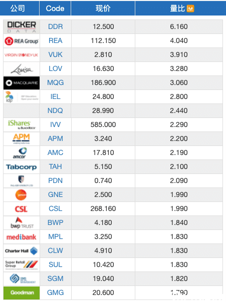Image resolution: width=226 pixels, height=302 pixels.
Task: Select the VUK price cell 2.810
Action: tap(103, 54)
